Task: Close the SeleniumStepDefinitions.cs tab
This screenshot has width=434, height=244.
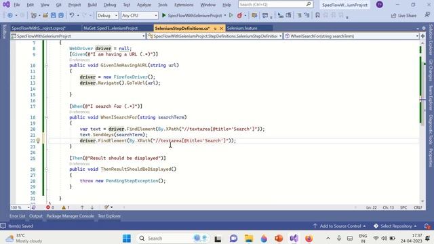Action: click(221, 28)
